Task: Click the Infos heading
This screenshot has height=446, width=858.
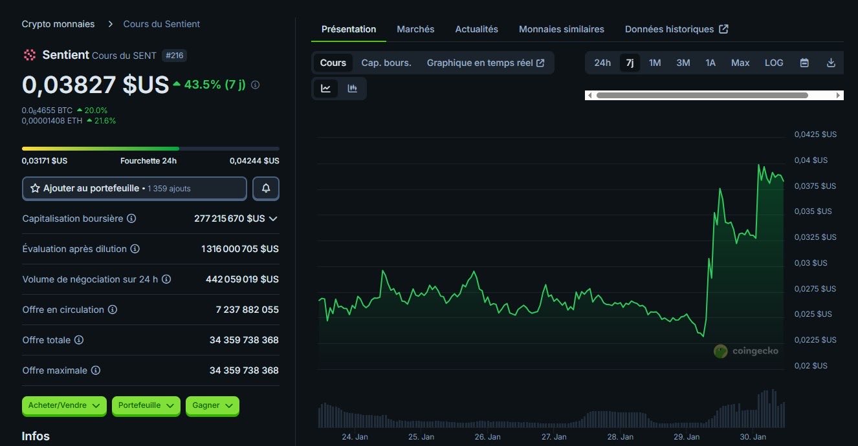Action: tap(36, 436)
